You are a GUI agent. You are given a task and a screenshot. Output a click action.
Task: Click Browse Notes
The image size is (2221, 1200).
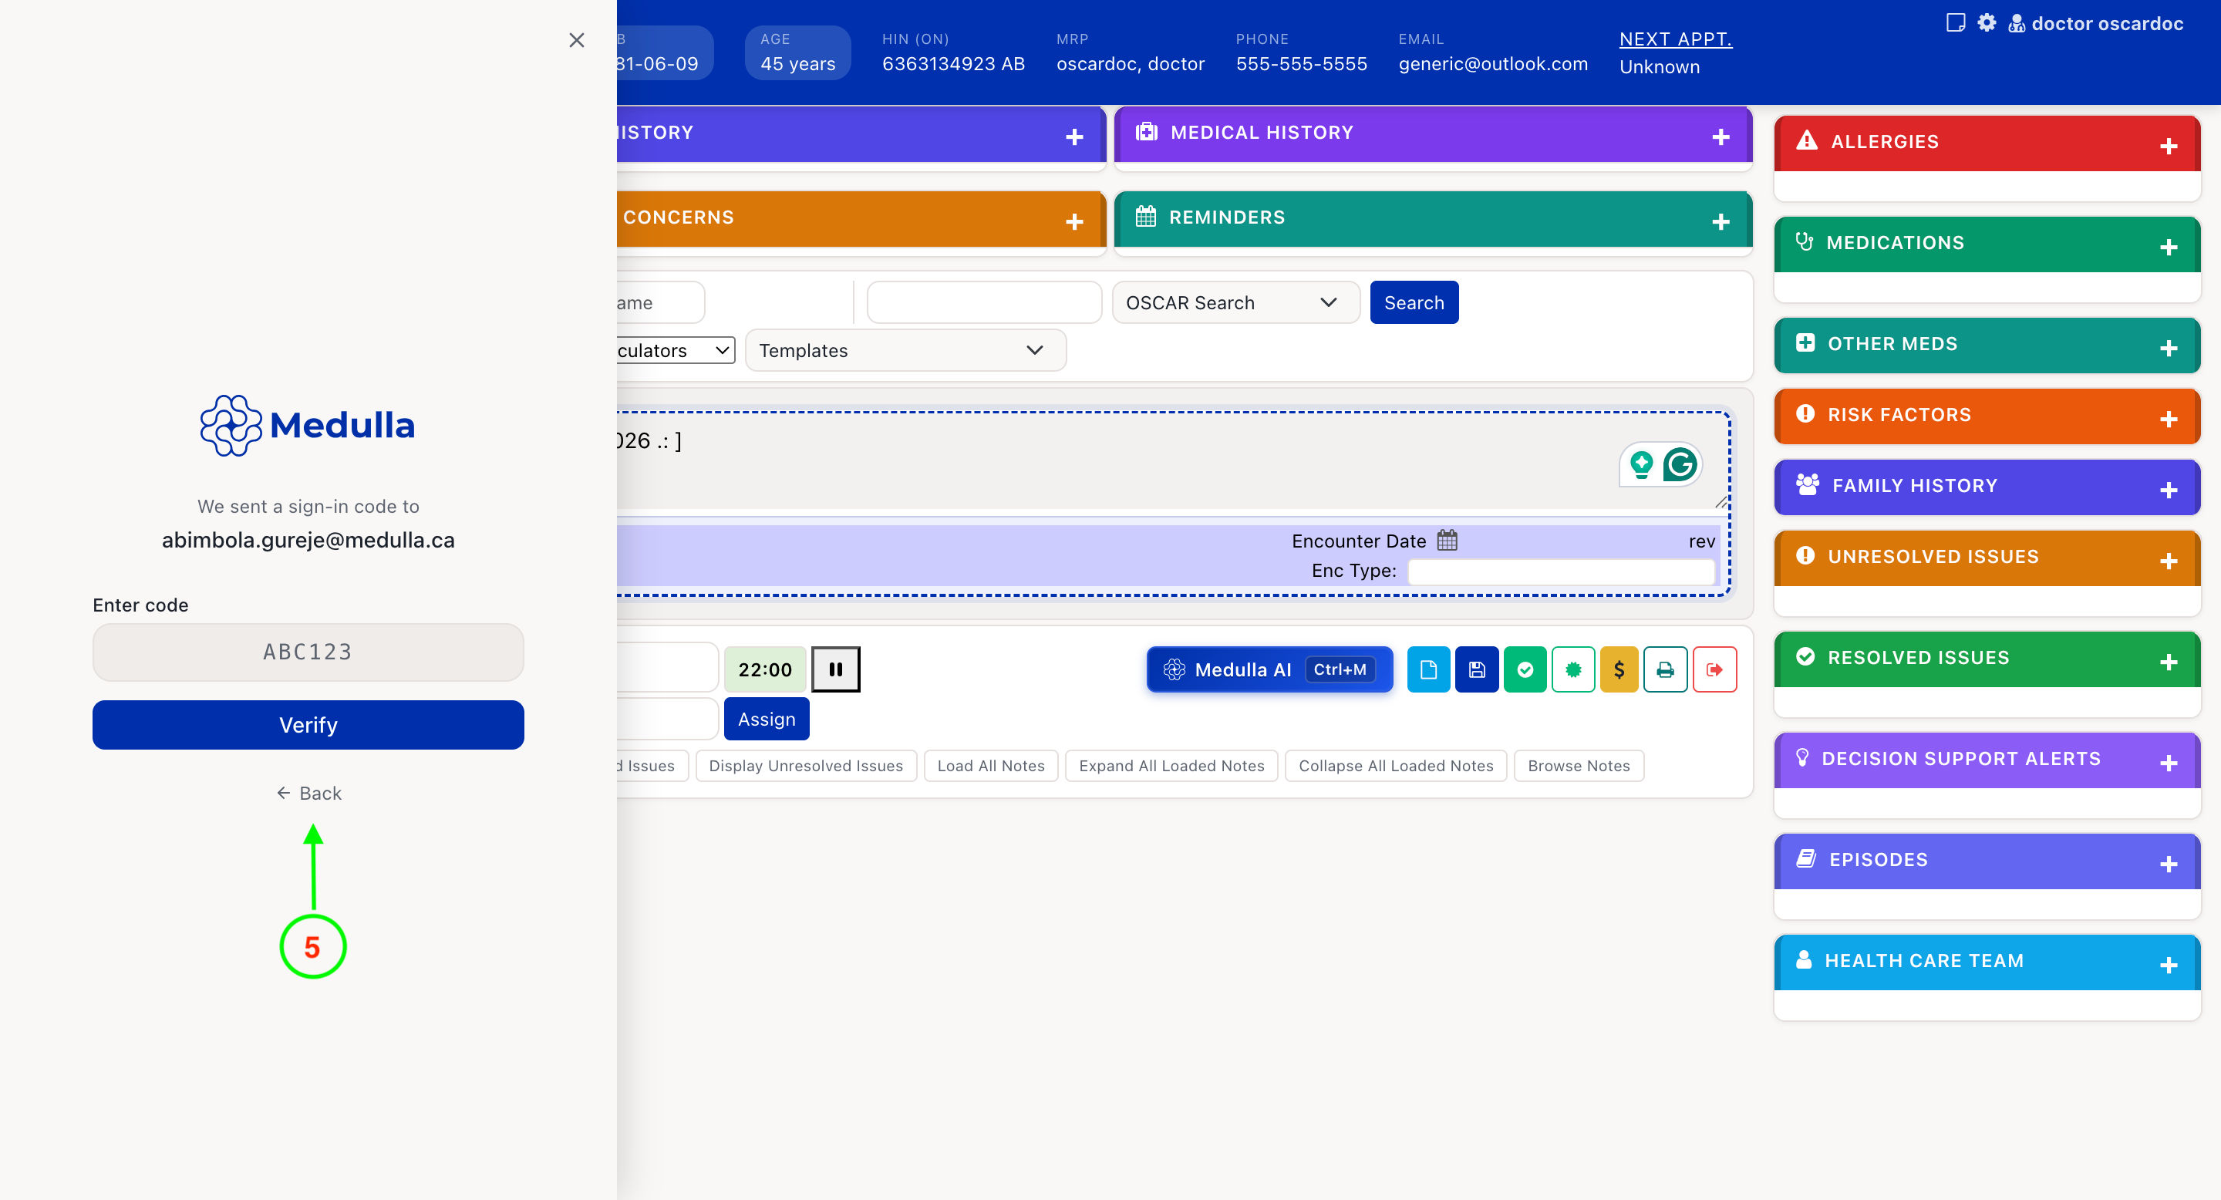click(1578, 766)
